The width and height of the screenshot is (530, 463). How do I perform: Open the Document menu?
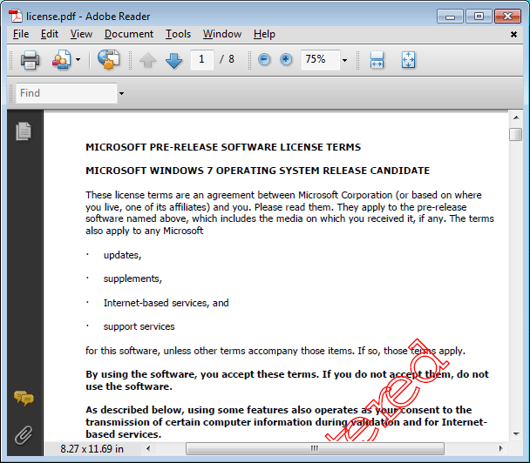tap(128, 34)
